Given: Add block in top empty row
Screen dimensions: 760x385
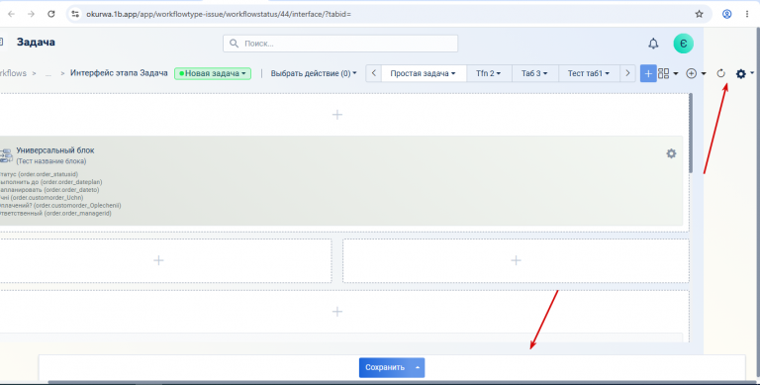Looking at the screenshot, I should click(337, 115).
